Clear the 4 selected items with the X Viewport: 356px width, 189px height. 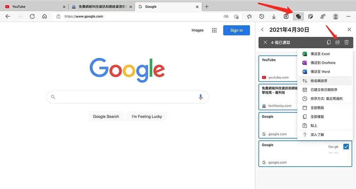point(265,42)
